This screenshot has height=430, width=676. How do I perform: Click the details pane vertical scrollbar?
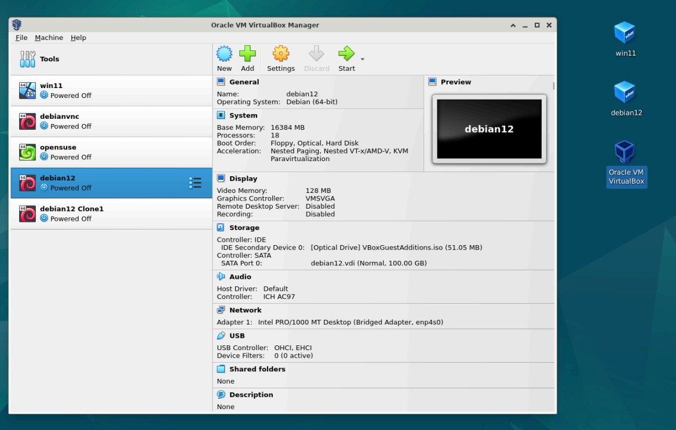pyautogui.click(x=554, y=86)
